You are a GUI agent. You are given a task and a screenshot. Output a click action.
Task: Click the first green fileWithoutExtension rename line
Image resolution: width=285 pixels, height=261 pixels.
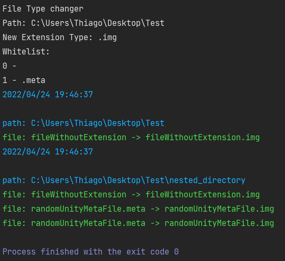point(131,137)
